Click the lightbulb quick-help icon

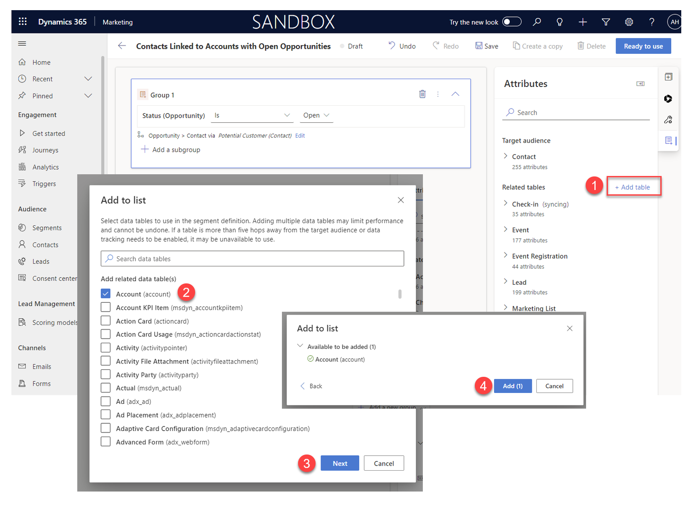pos(559,22)
